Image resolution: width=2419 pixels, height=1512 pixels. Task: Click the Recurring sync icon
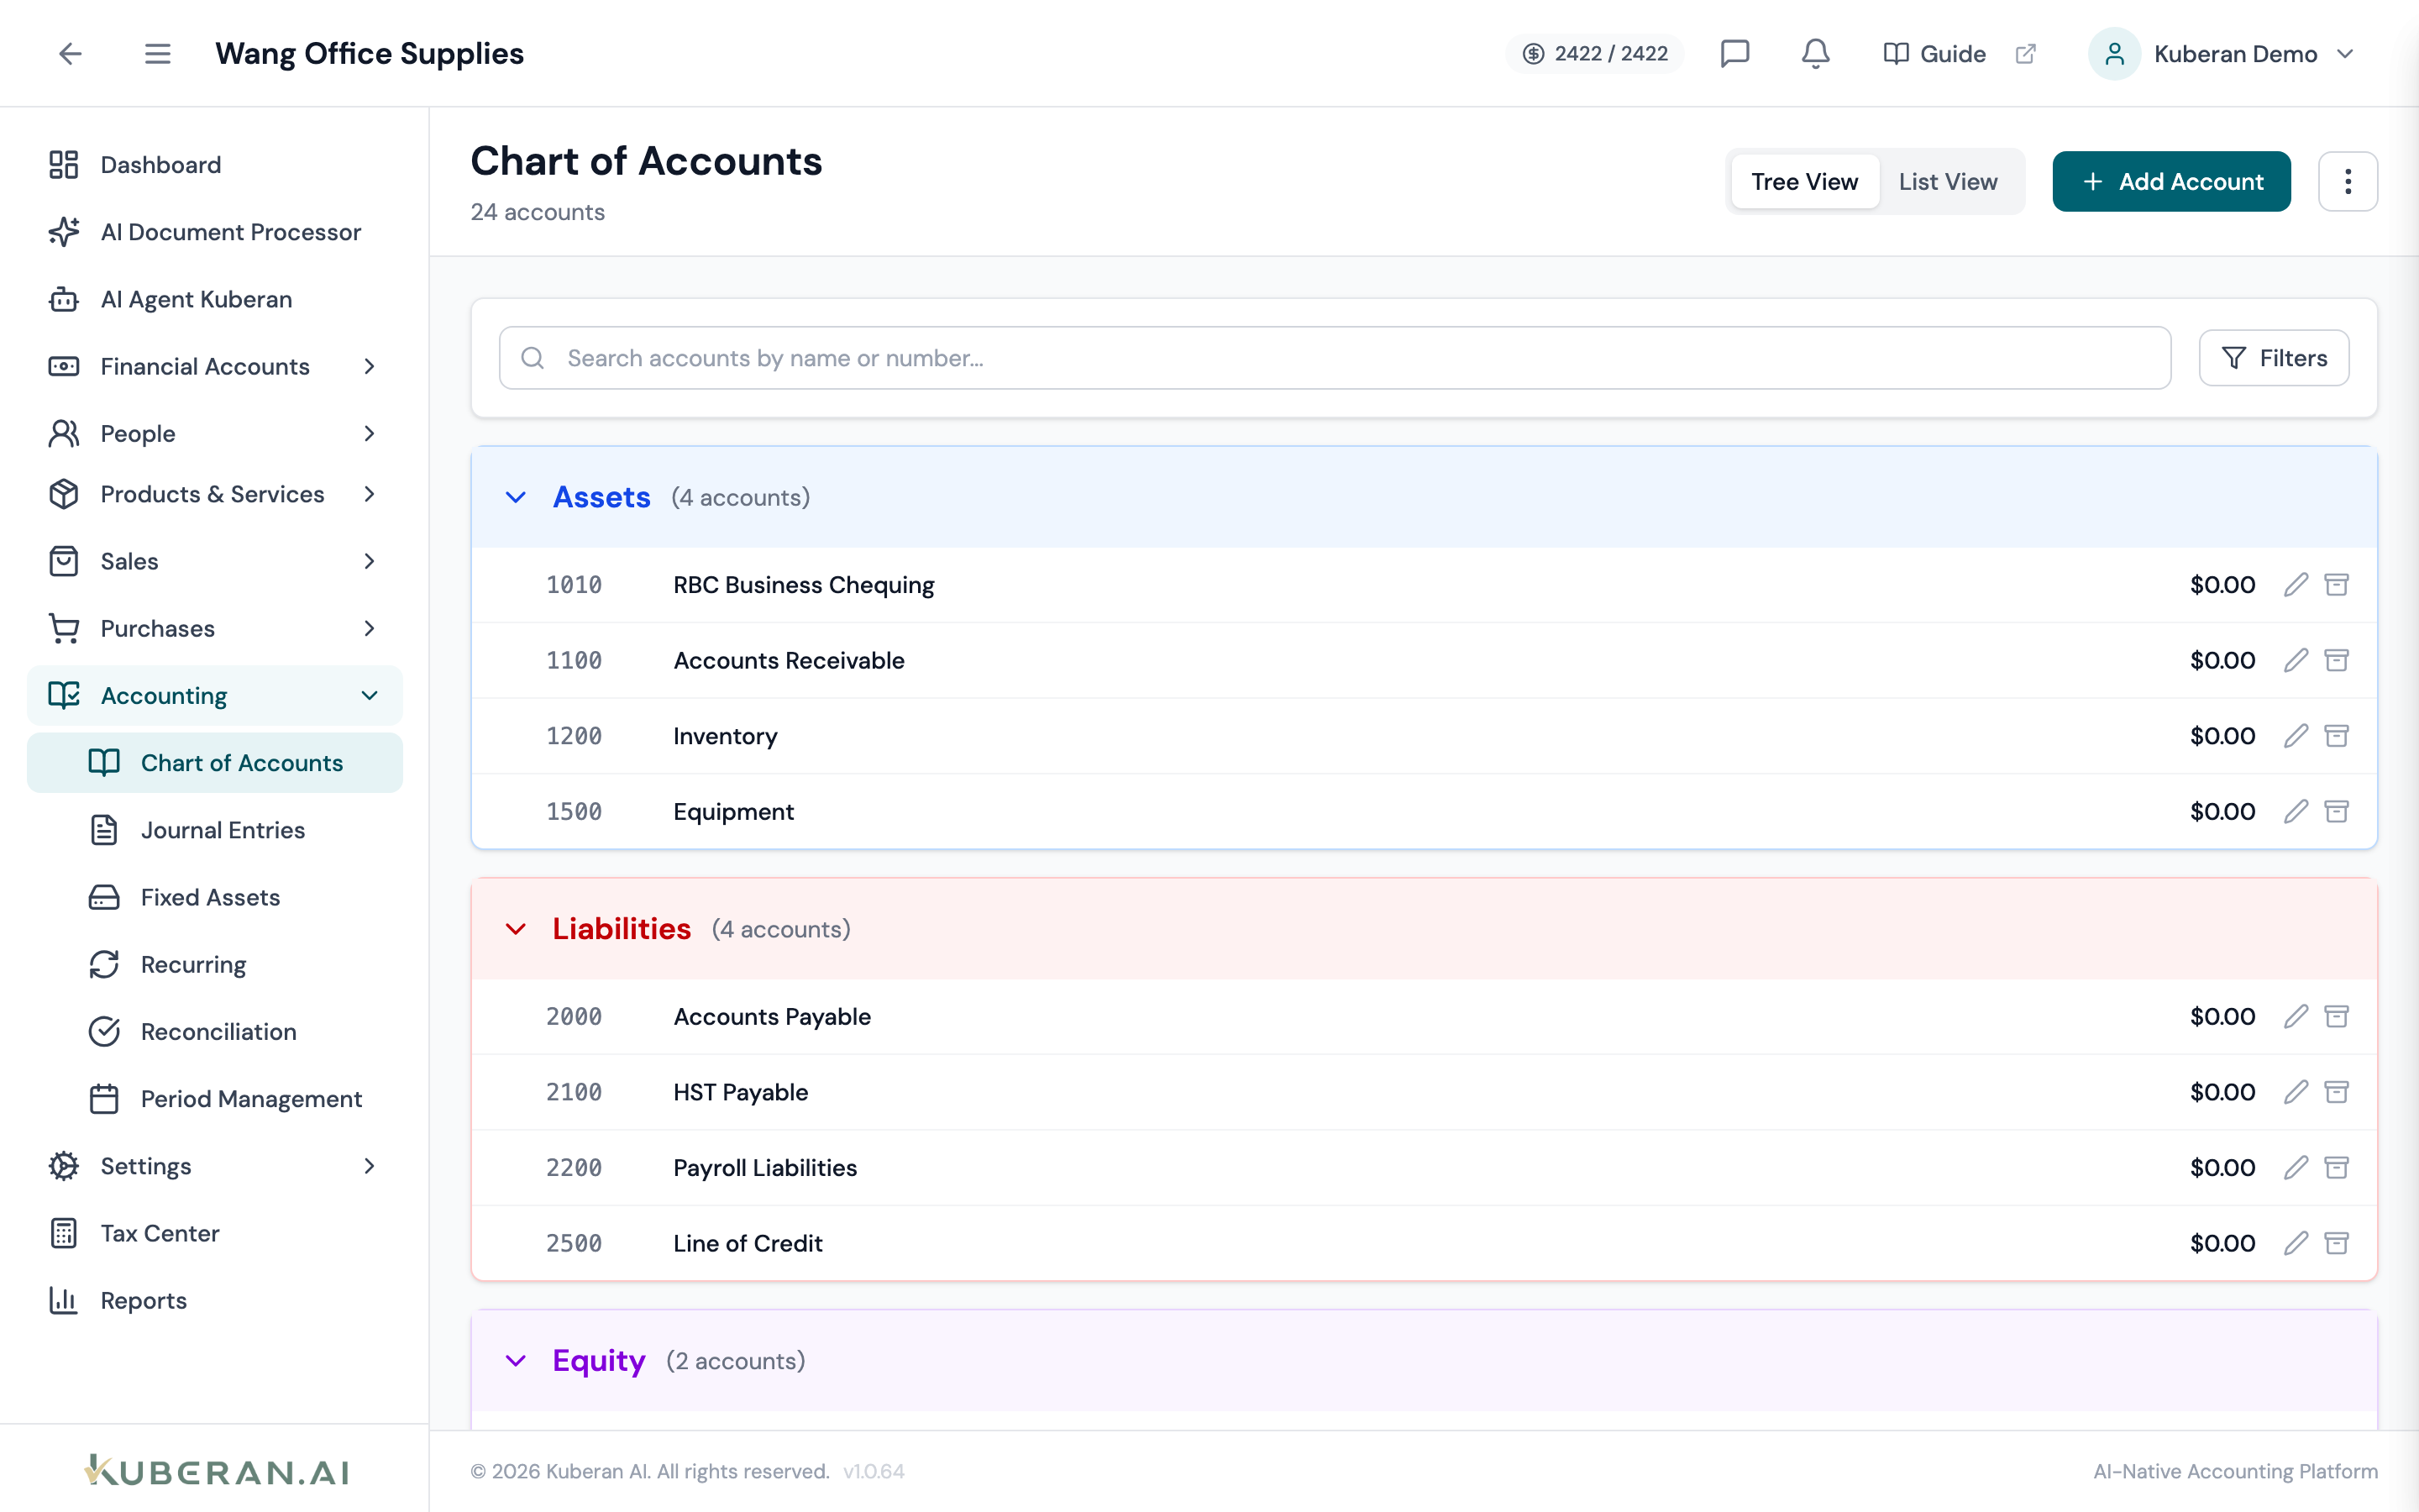click(104, 965)
